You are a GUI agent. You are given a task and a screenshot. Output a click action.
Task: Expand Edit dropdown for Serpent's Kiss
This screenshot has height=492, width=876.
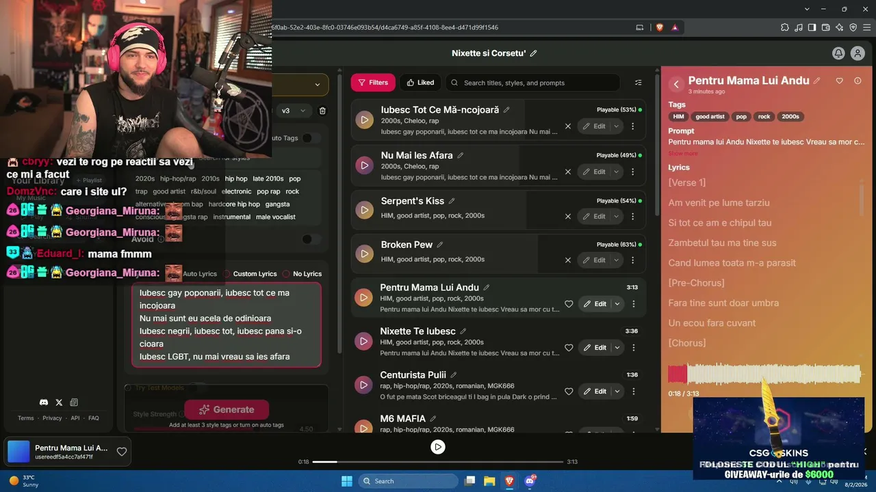click(617, 216)
